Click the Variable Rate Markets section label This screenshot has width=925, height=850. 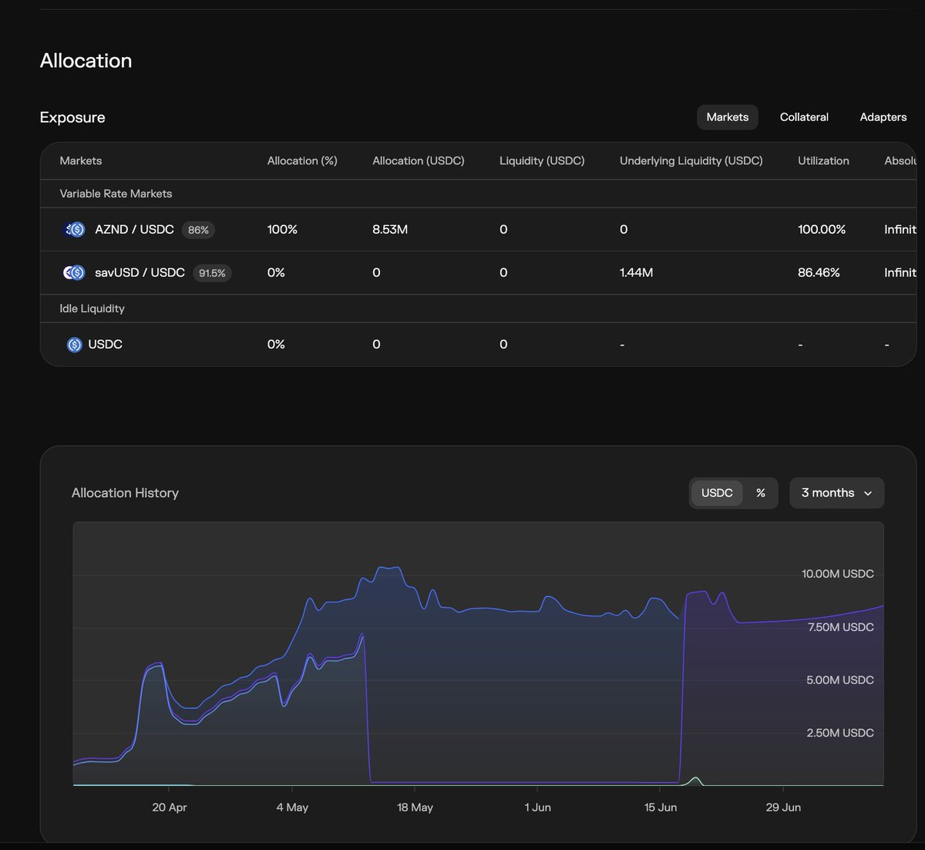pos(116,194)
